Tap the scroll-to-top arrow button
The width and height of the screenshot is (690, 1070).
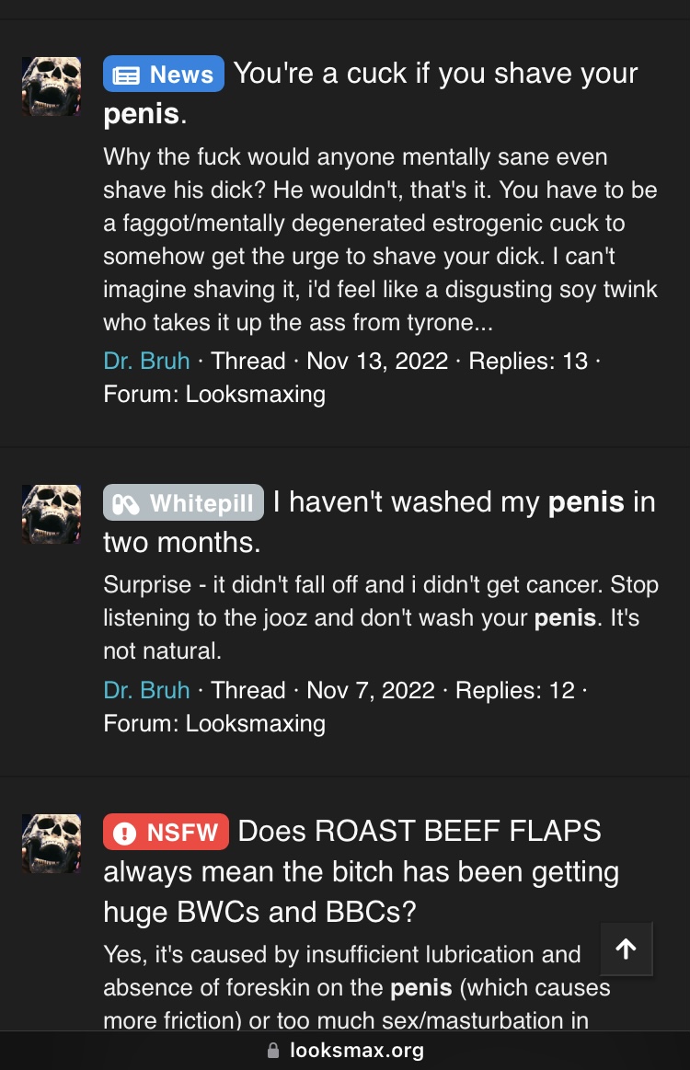(x=626, y=949)
